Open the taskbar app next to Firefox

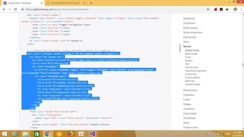[x=81, y=134]
